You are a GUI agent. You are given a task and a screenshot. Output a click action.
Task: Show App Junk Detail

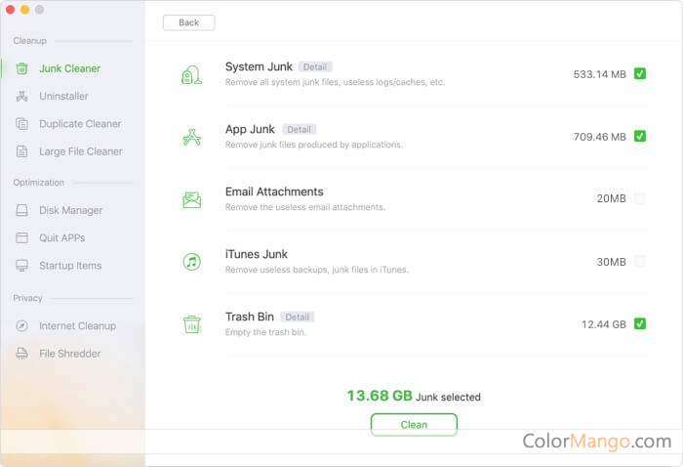tap(299, 129)
